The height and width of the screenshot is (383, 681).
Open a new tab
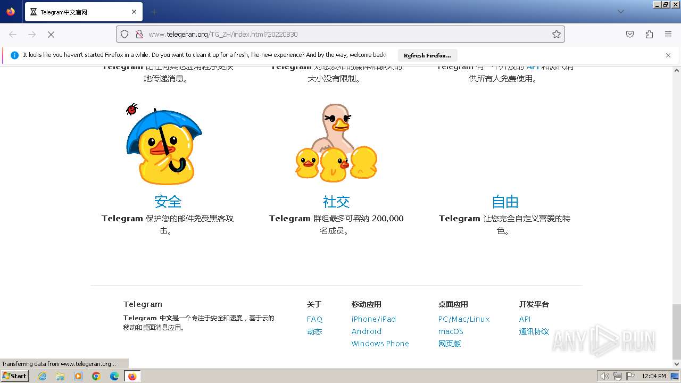point(154,12)
